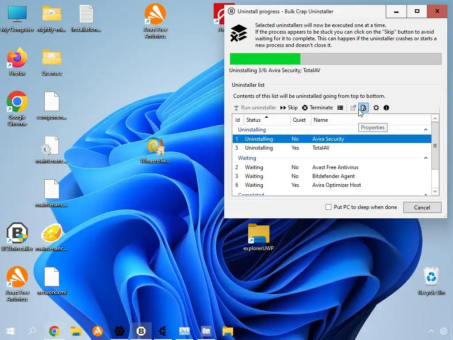Click the list view icon in toolbar
The image size is (453, 340).
click(x=340, y=108)
